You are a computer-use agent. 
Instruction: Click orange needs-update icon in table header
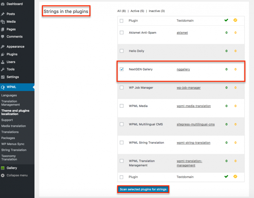[x=235, y=20]
